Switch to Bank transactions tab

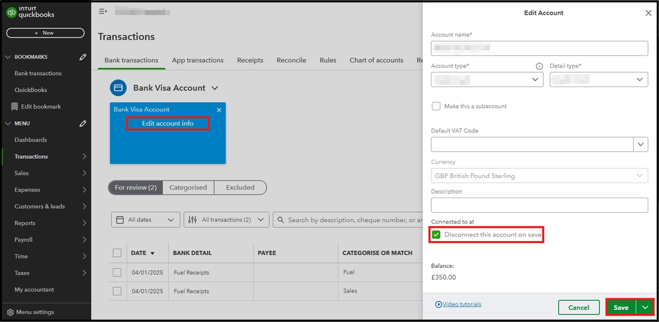(x=131, y=61)
